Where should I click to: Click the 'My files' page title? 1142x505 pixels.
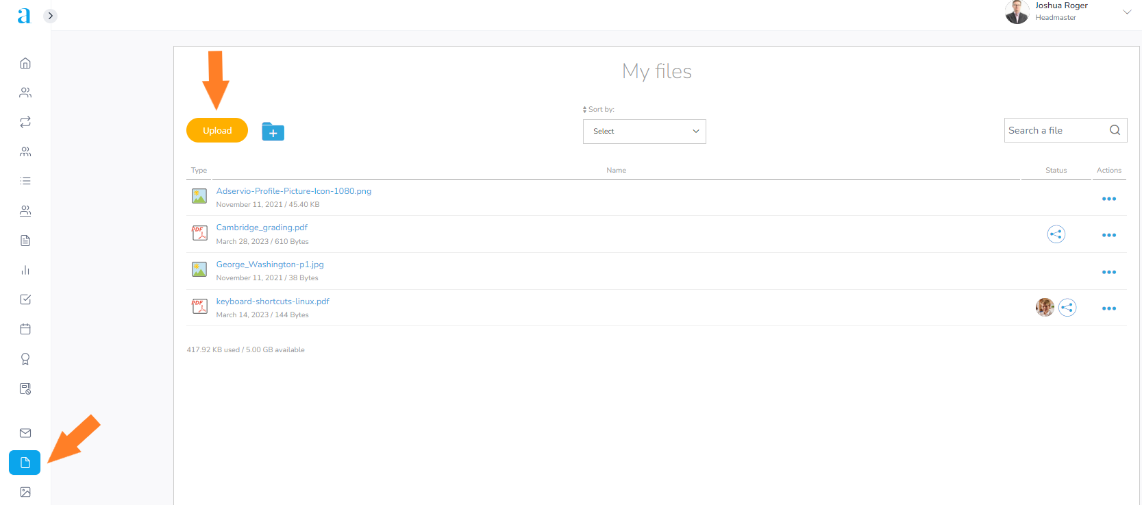click(656, 71)
